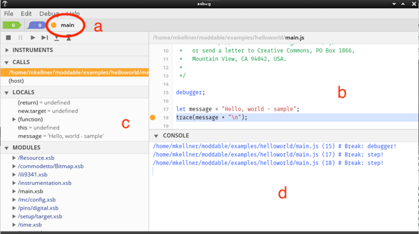Click the Run/Go play icon
Viewport: 419px width, 234px height.
(x=32, y=38)
